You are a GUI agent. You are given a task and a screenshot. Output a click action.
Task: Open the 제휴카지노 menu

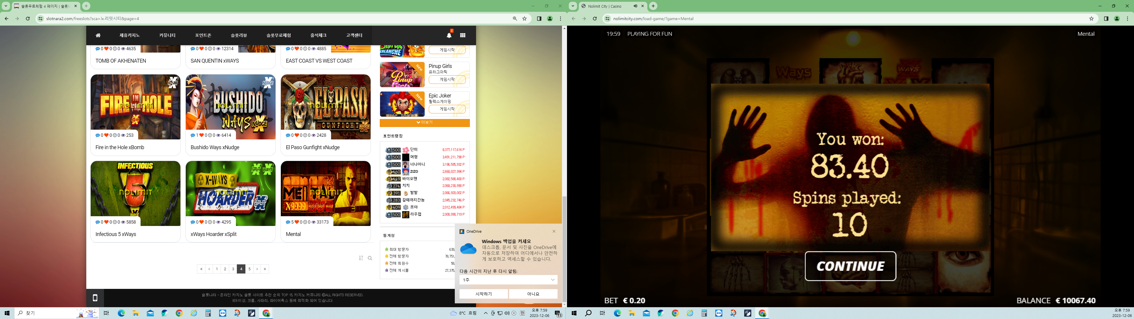(129, 35)
